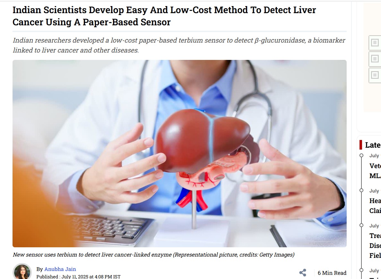Select third timeline circle above 'Trea' headline
The image size is (381, 279).
[361, 225]
